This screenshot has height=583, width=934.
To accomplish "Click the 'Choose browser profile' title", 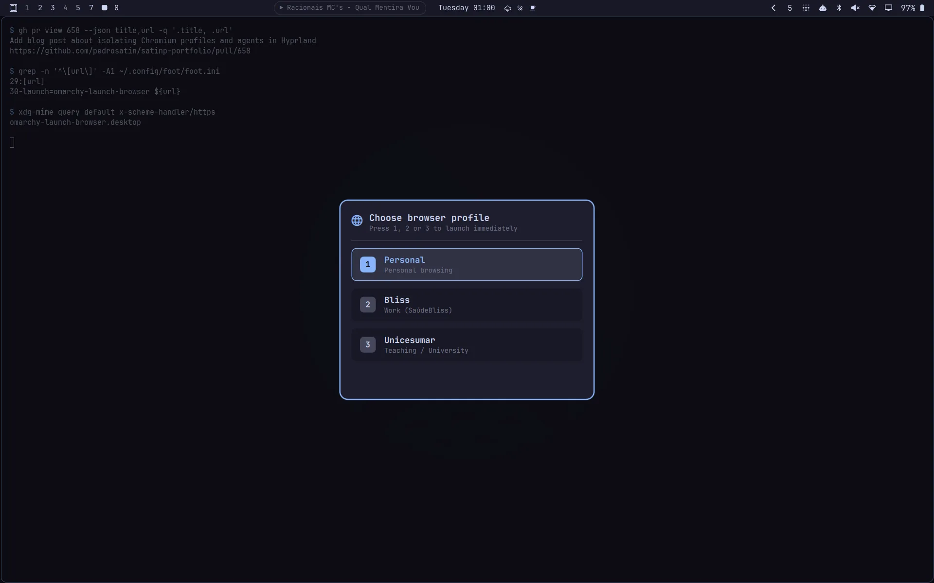I will point(429,218).
